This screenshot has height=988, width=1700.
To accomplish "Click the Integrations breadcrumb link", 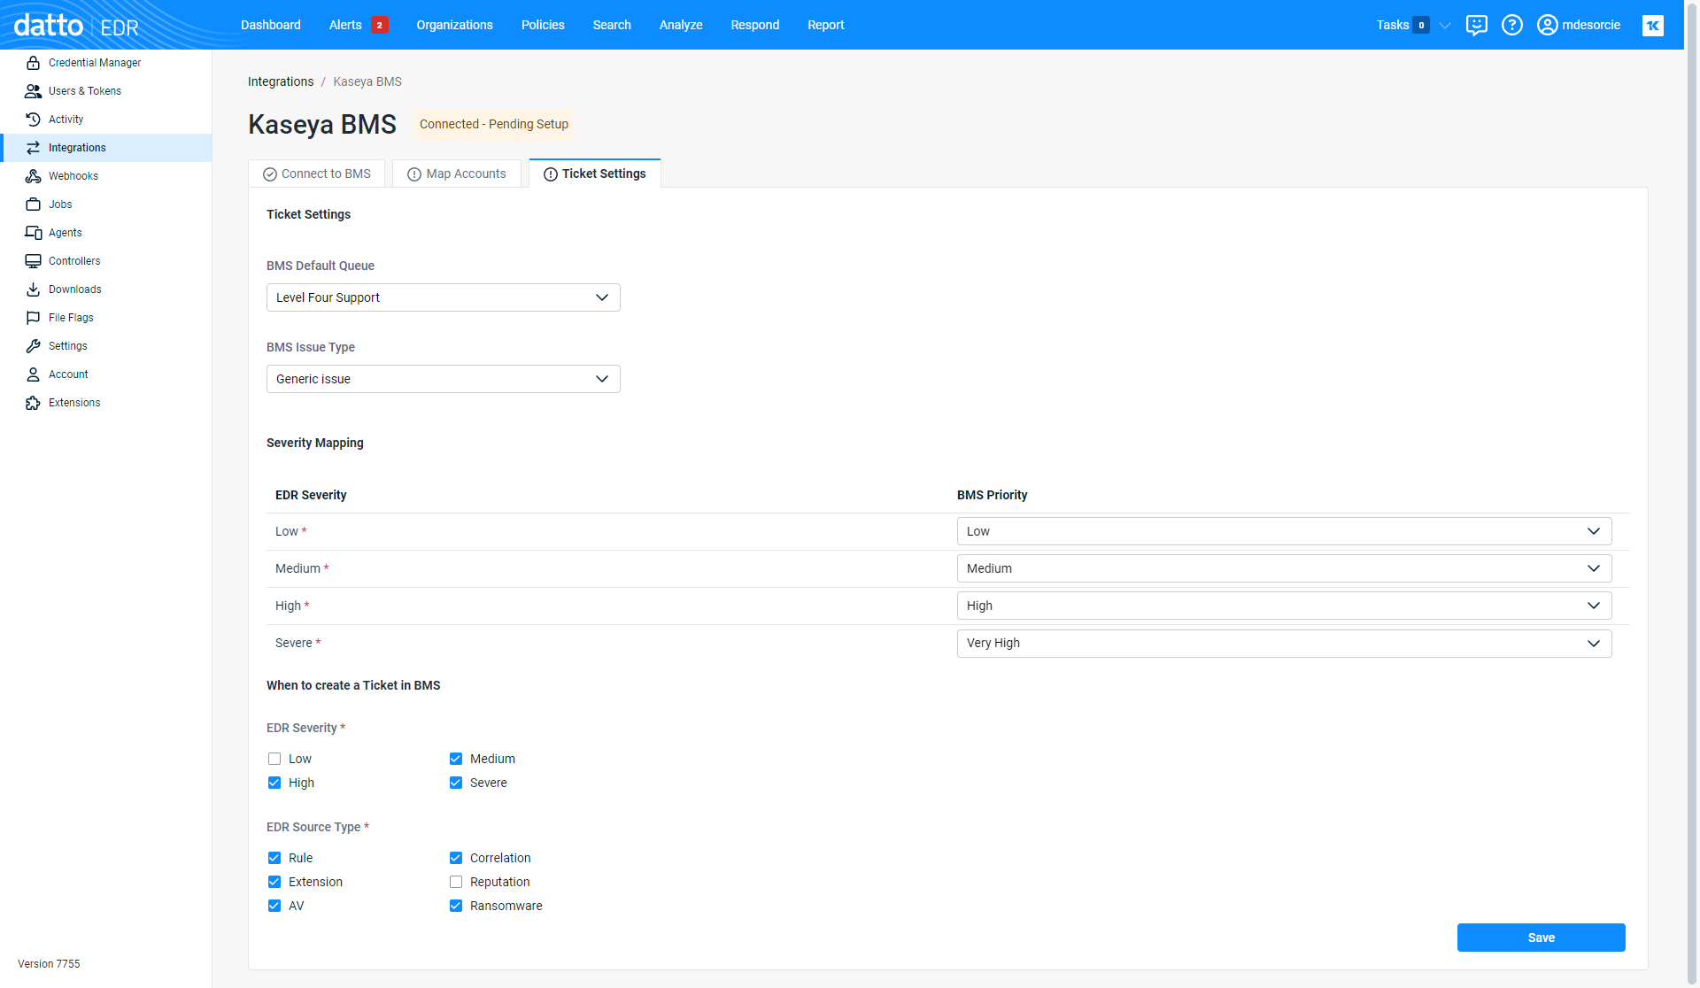I will [x=281, y=81].
